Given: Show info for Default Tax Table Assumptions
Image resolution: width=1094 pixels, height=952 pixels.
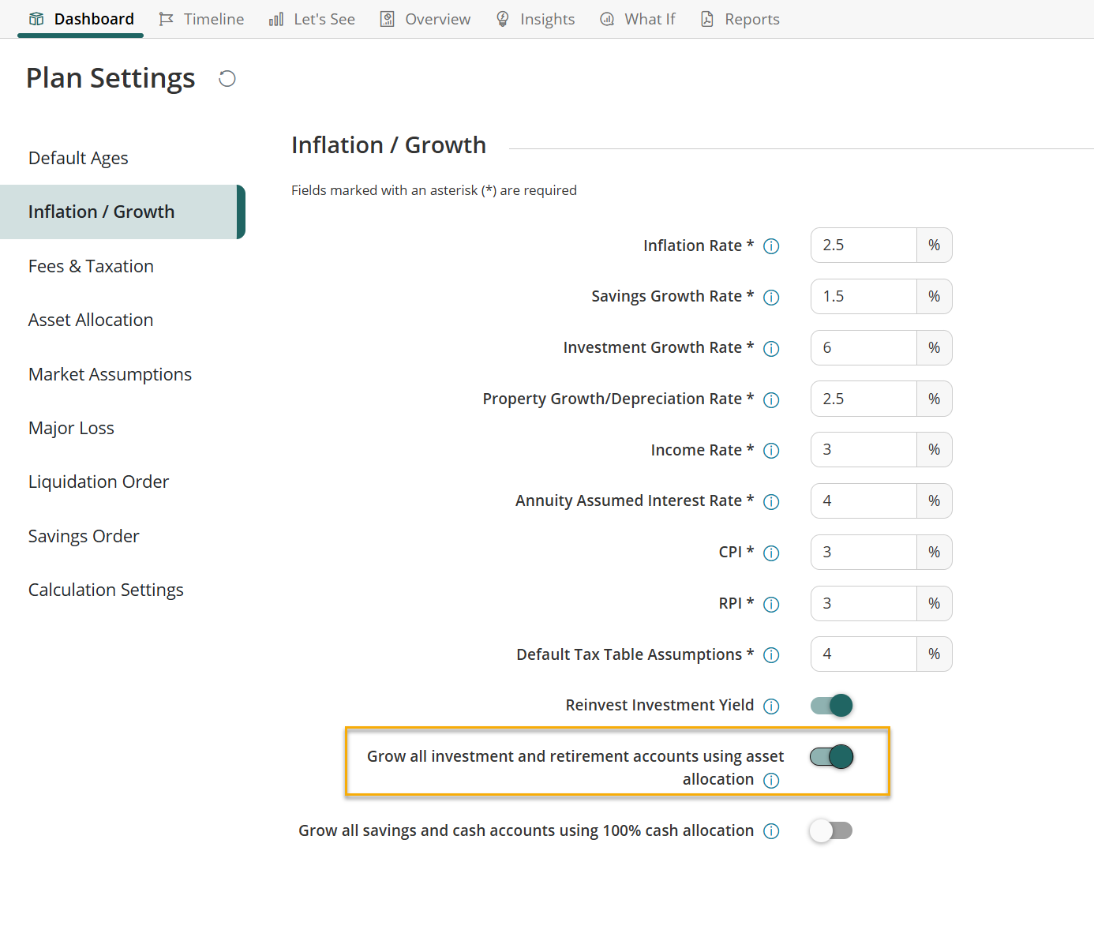Looking at the screenshot, I should (x=772, y=655).
